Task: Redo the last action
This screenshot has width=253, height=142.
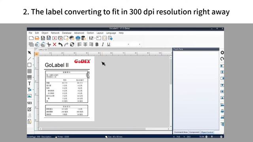Action: (x=66, y=44)
